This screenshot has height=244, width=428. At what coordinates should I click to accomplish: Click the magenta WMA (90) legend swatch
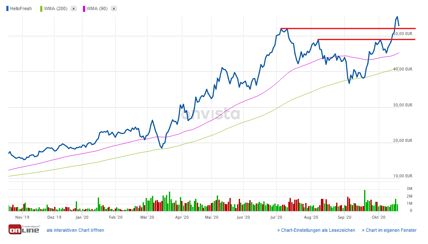84,8
